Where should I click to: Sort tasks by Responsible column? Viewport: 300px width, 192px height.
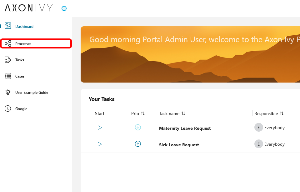click(x=282, y=113)
